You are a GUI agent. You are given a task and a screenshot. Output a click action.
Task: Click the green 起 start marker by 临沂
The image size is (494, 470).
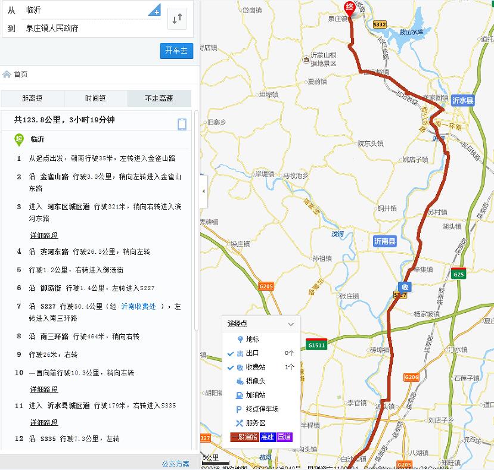pos(19,140)
